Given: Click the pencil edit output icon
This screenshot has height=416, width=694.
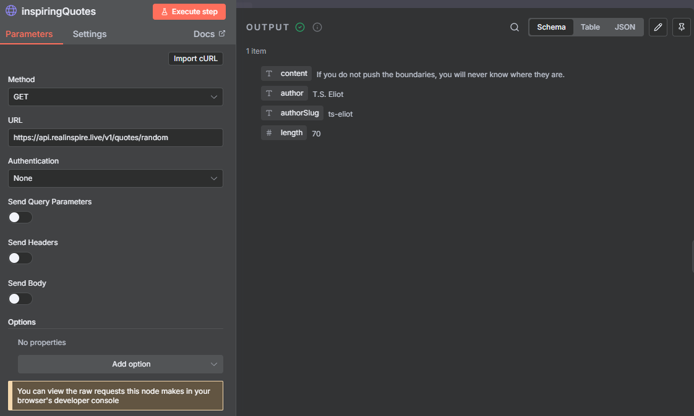Looking at the screenshot, I should pos(658,27).
